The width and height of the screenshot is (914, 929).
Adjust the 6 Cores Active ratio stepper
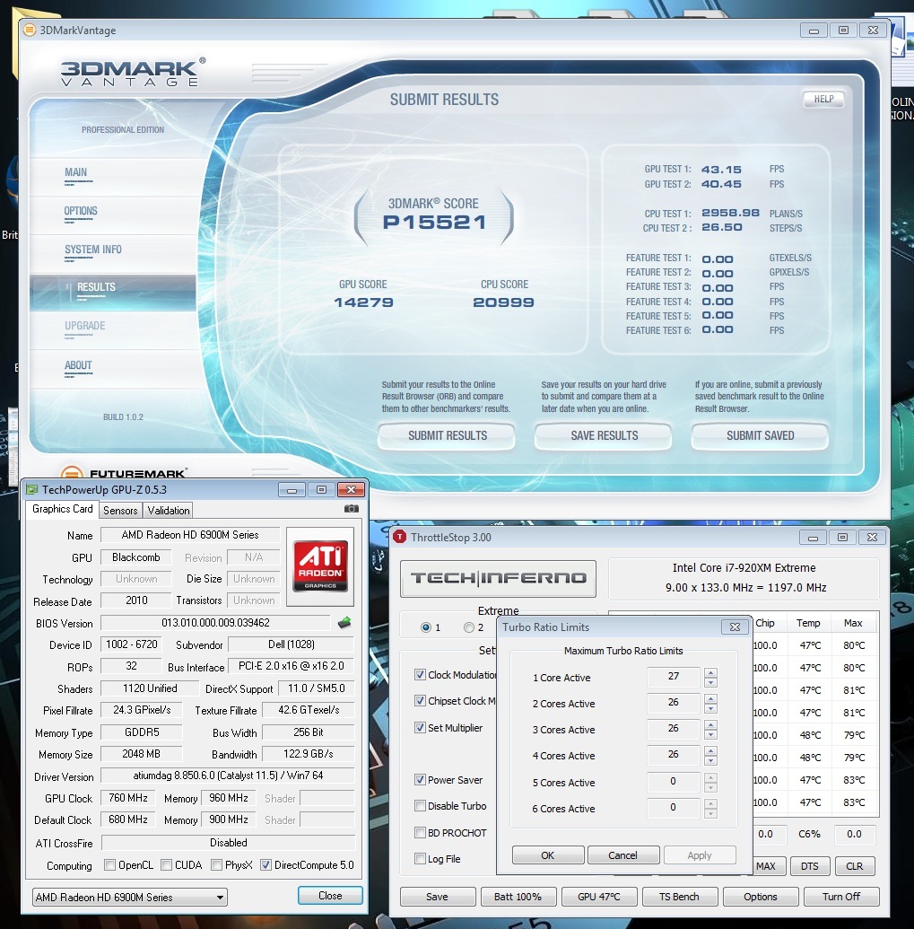[711, 808]
